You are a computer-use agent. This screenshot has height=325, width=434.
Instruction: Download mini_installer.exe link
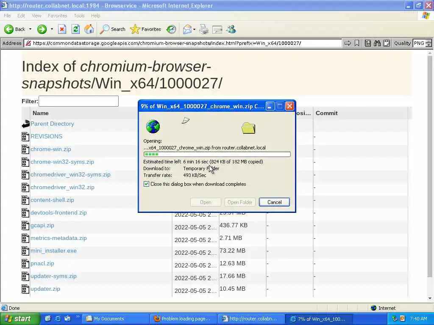pyautogui.click(x=53, y=251)
